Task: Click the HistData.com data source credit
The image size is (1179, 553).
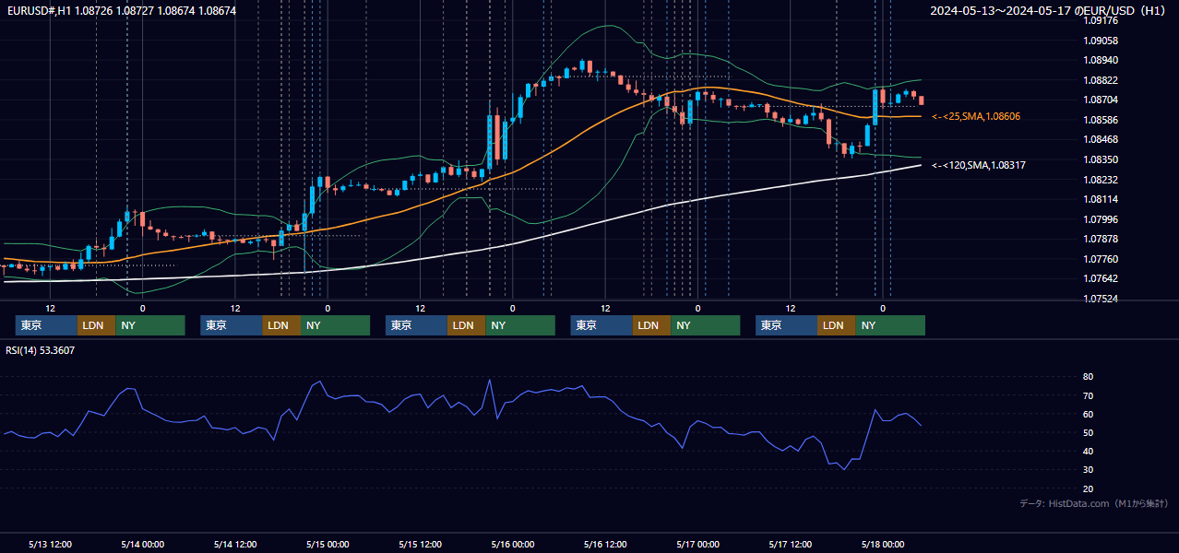Action: coord(1094,504)
